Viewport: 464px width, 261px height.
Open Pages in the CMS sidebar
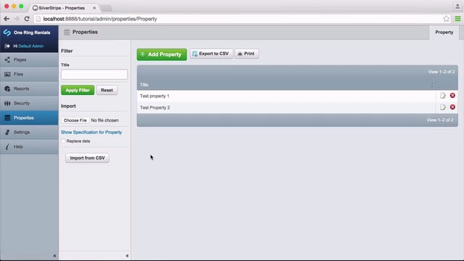pyautogui.click(x=29, y=59)
